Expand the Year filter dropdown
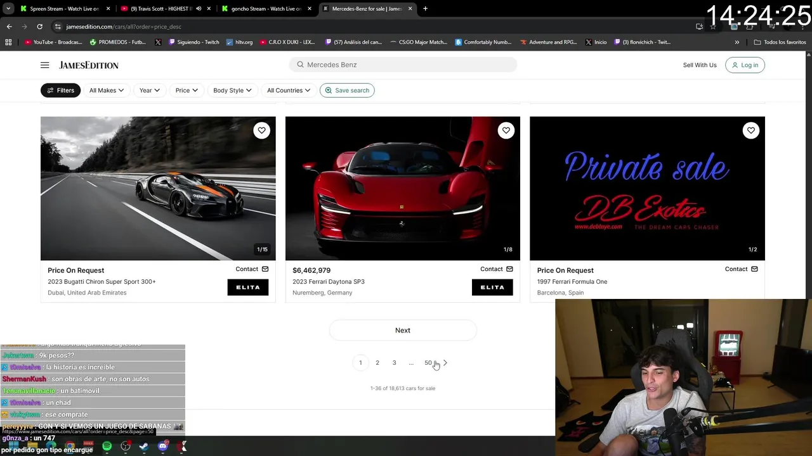812x456 pixels. point(150,91)
